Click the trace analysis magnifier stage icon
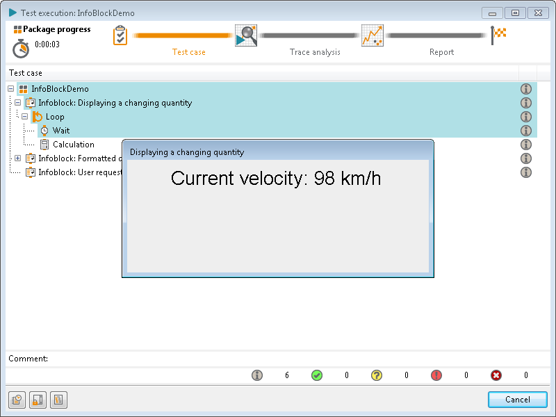556x417 pixels. 246,35
